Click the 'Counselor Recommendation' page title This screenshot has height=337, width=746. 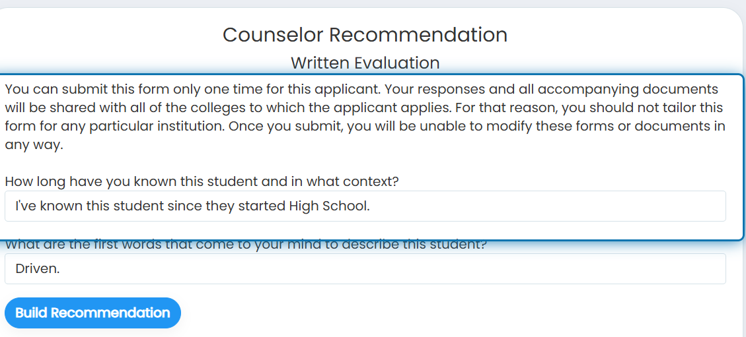365,35
